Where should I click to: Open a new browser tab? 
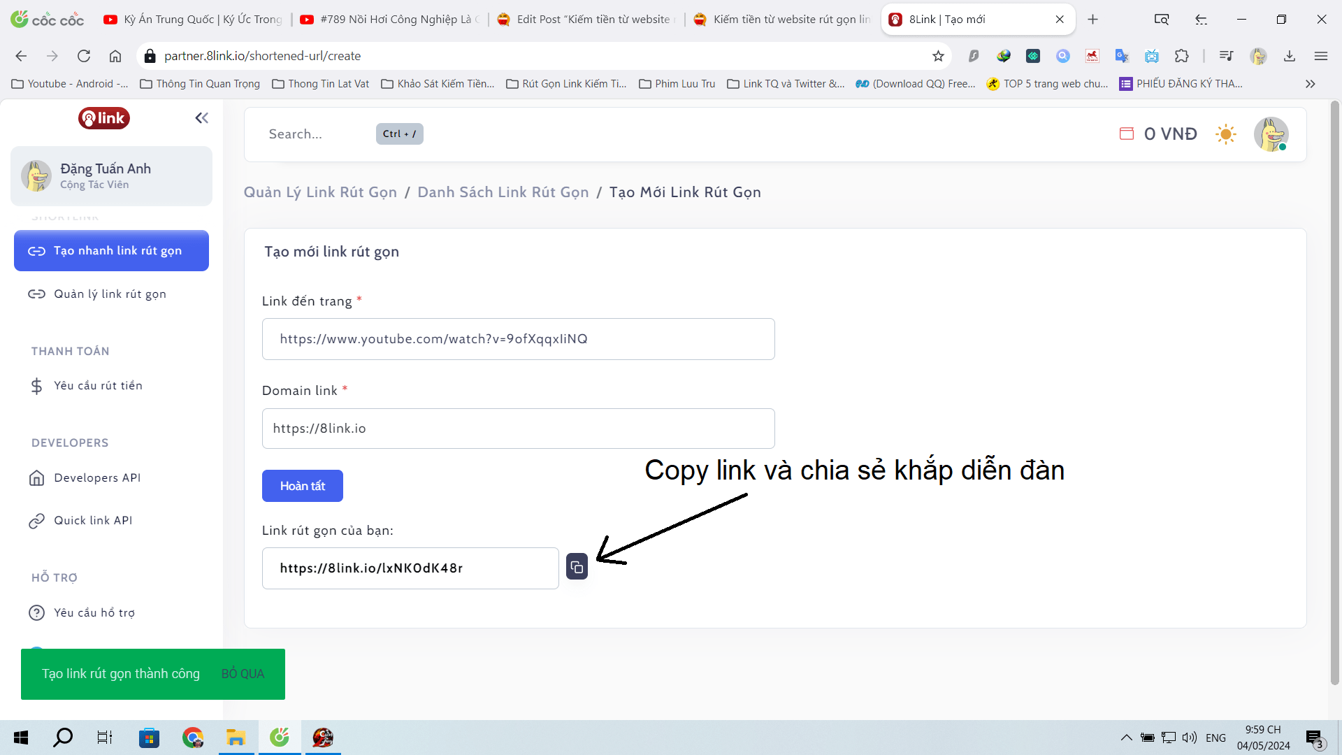(x=1093, y=20)
